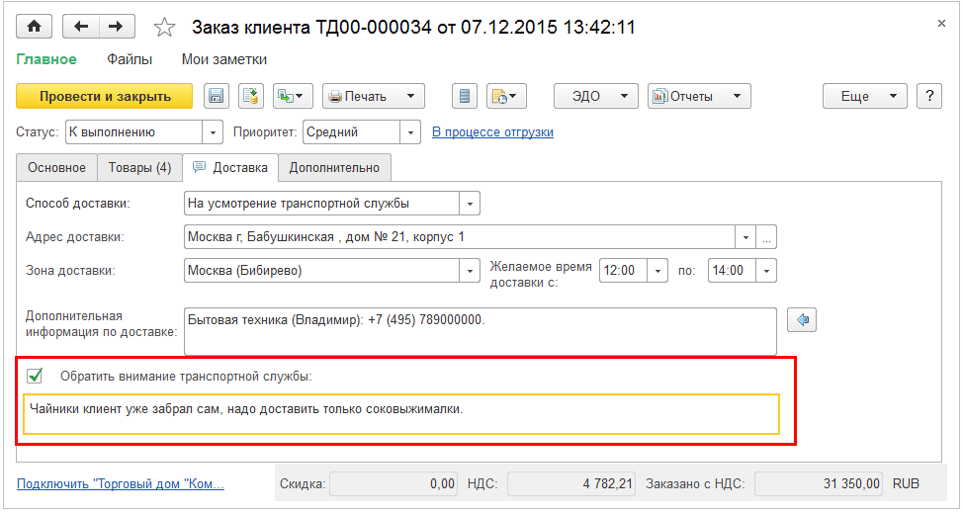963x513 pixels.
Task: Open create-based-on dropdown icon
Action: pos(293,96)
